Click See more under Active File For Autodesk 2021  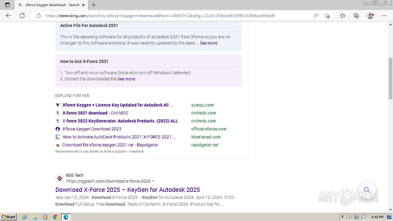click(x=208, y=43)
